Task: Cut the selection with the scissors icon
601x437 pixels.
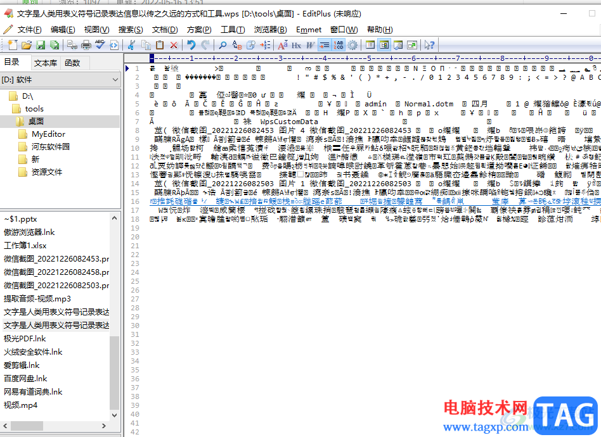Action: coord(131,45)
